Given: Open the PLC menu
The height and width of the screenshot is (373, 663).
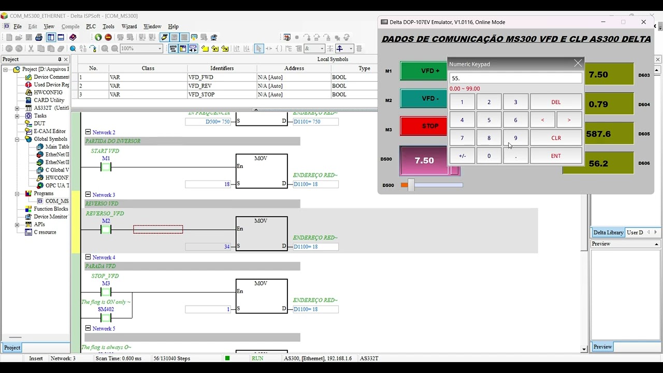Looking at the screenshot, I should pyautogui.click(x=91, y=26).
